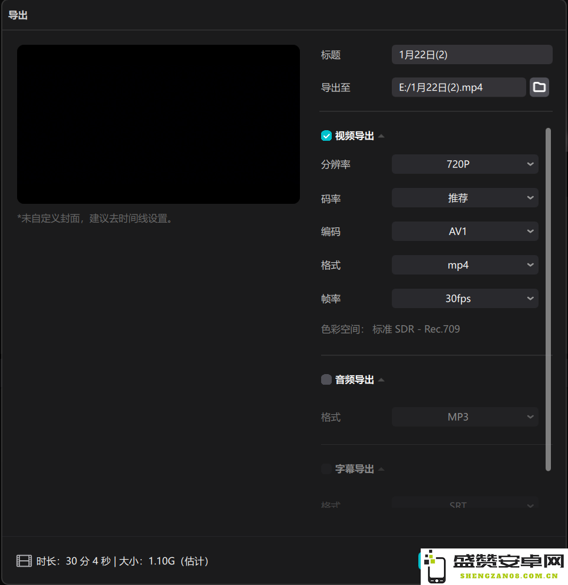The width and height of the screenshot is (568, 585).
Task: Collapse the 字幕导出 section arrow
Action: point(381,470)
